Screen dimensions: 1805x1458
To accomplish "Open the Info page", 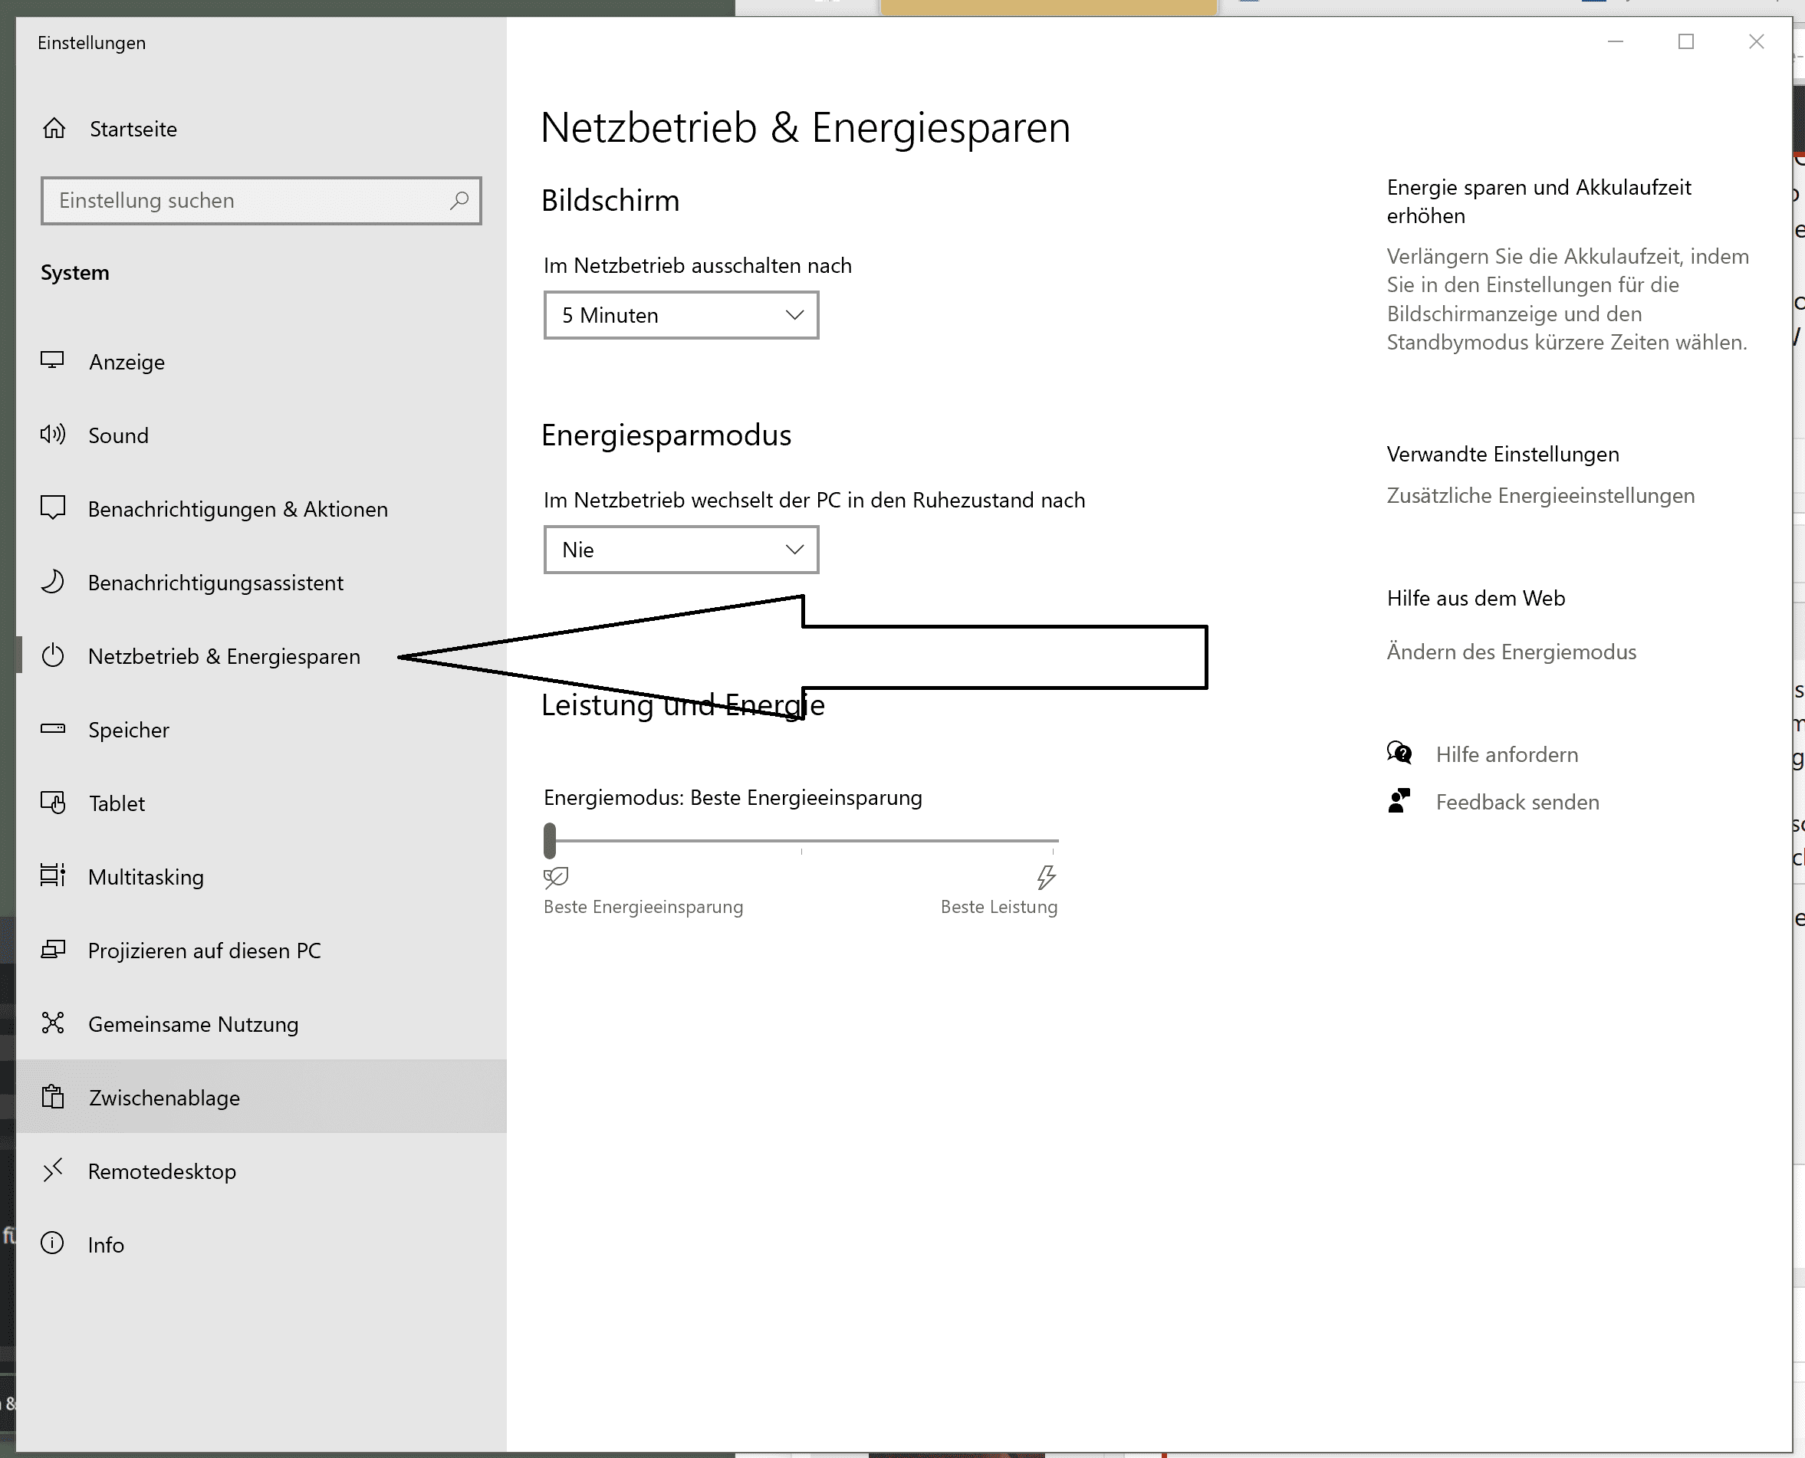I will (261, 1245).
